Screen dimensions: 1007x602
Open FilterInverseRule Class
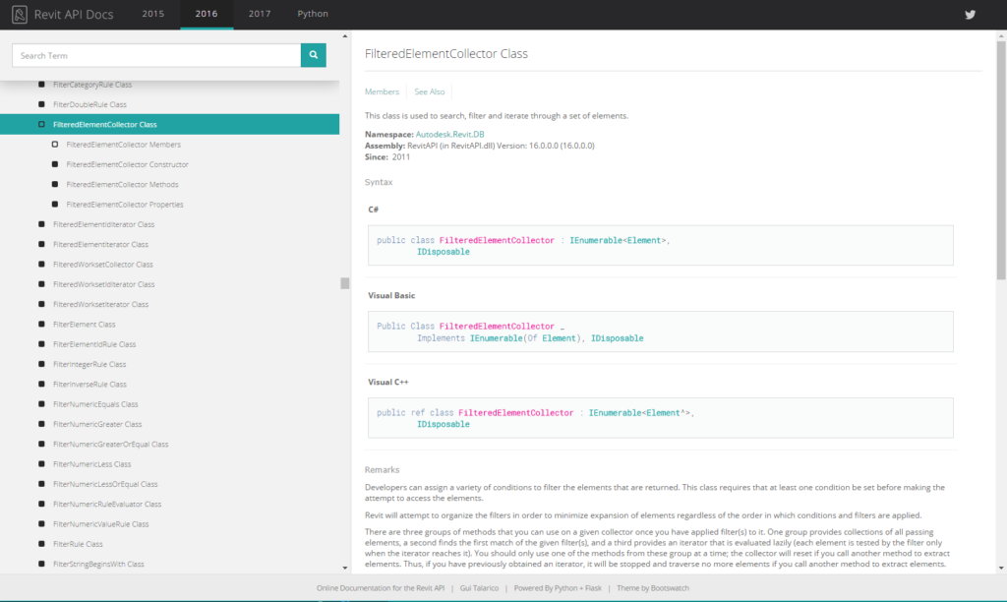point(89,384)
